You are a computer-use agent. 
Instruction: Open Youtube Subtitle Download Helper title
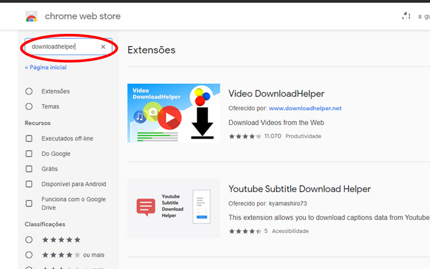[x=299, y=189]
